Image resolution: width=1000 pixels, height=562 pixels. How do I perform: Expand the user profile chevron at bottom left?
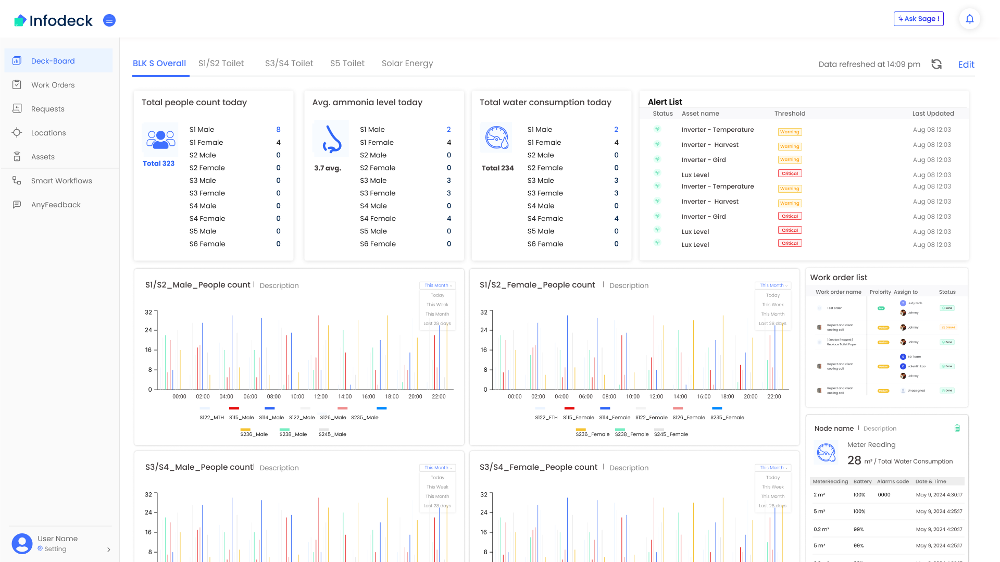pyautogui.click(x=108, y=549)
